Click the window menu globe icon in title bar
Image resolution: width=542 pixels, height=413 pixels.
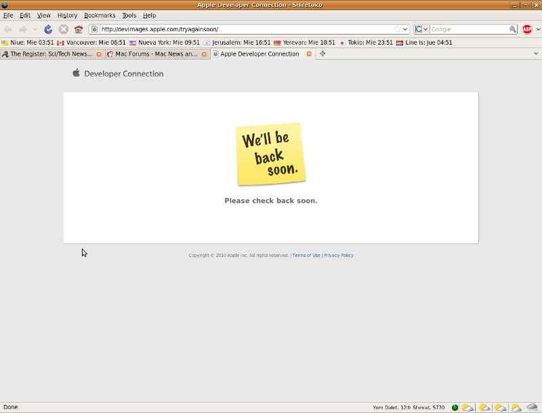(5, 5)
